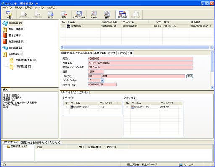Sort the list by サイズ column header
Viewport: 215px width, 167px height.
(156, 22)
